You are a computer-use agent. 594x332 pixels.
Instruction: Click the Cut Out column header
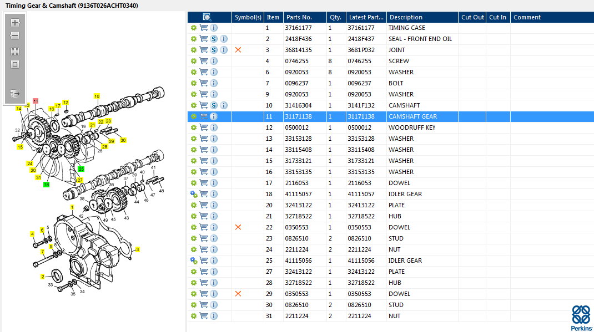coord(472,17)
